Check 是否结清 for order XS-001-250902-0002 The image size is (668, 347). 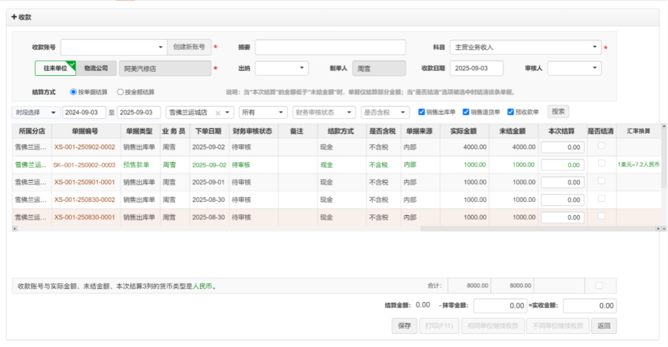[601, 146]
